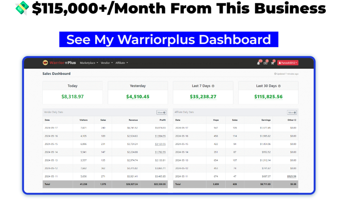The height and width of the screenshot is (201, 339).
Task: Click the $741.67 earnings cell
Action: coord(266,168)
